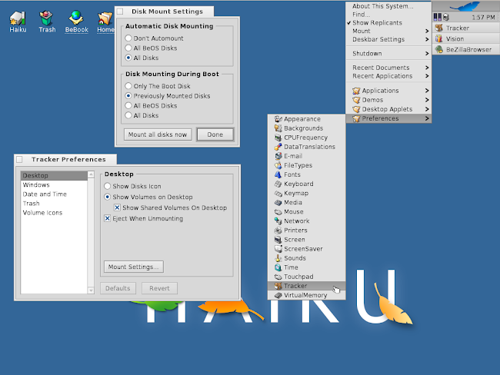The height and width of the screenshot is (375, 500).
Task: Select Show Disks Icon radio button
Action: click(107, 186)
